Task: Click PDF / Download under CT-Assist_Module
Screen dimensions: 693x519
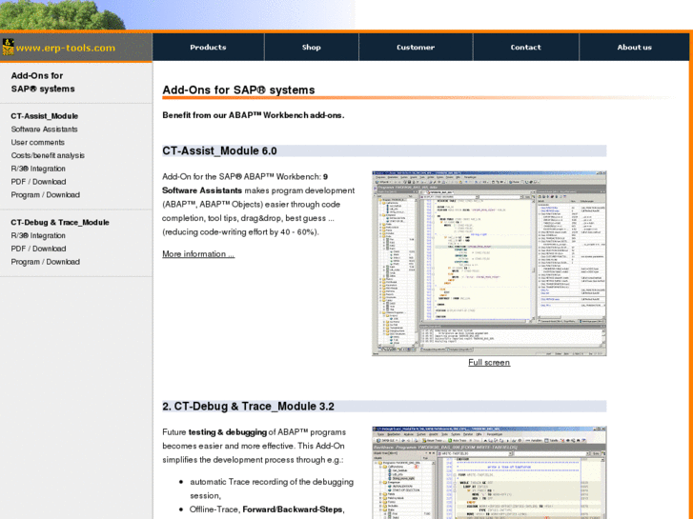Action: [38, 182]
